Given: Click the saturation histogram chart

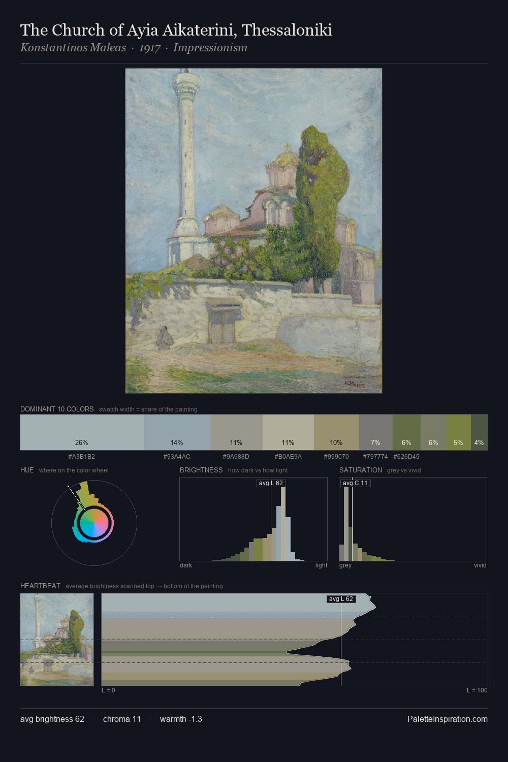Looking at the screenshot, I should pyautogui.click(x=413, y=519).
